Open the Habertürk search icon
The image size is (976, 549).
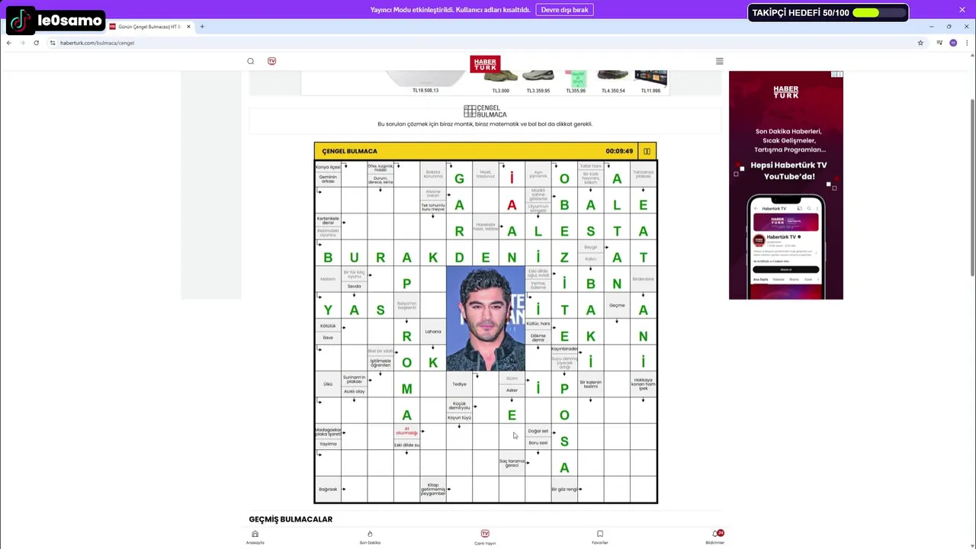click(250, 61)
